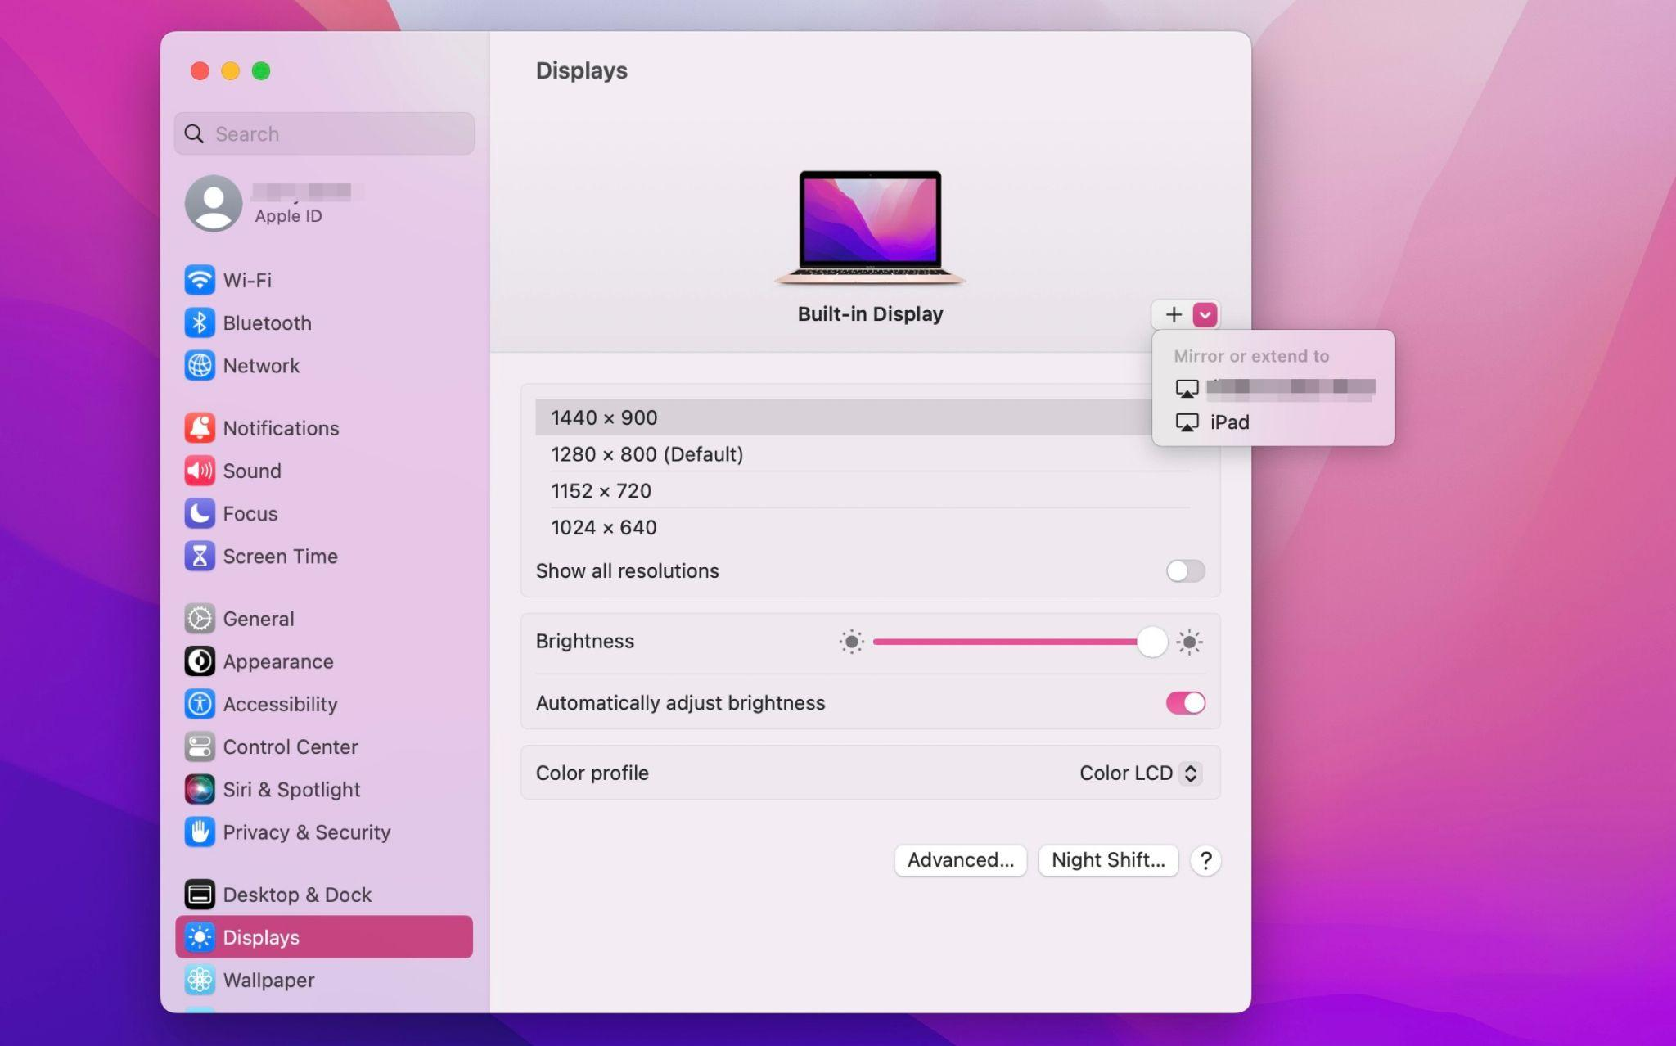This screenshot has width=1676, height=1046.
Task: Open the Color LCD profile dropdown
Action: 1140,773
